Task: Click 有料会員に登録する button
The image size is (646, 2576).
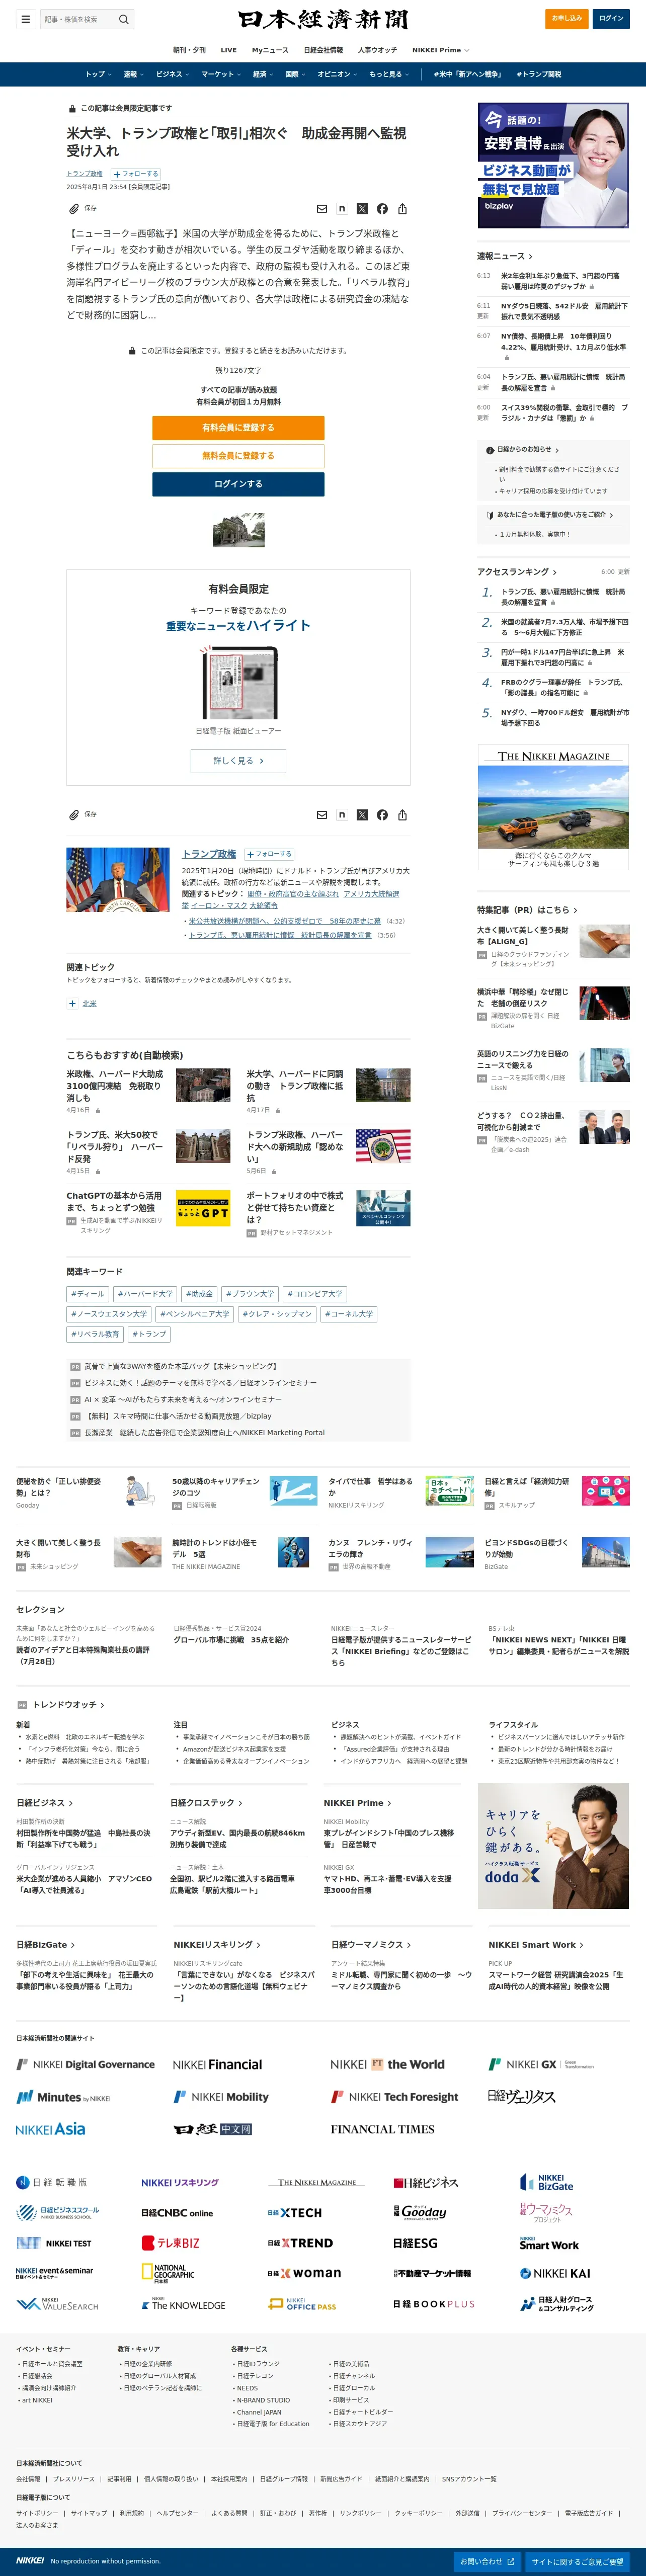Action: 238,428
